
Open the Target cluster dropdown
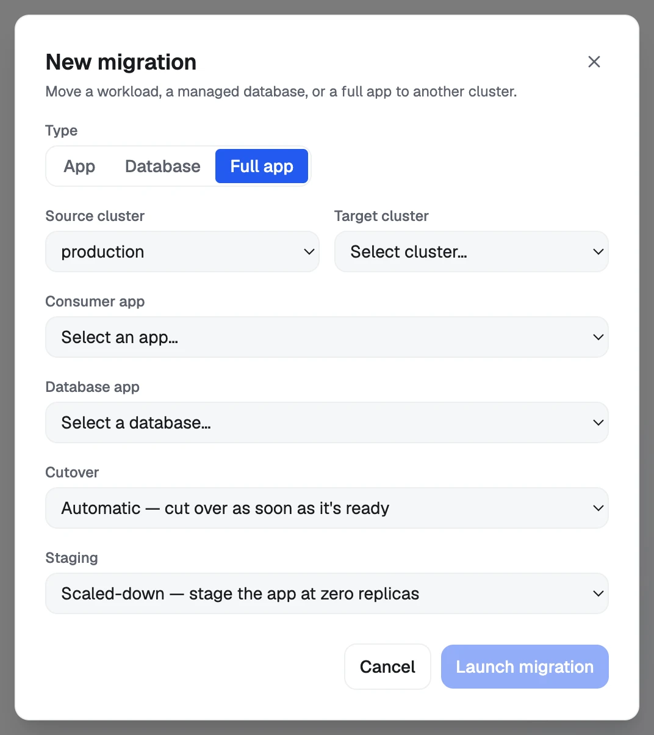pyautogui.click(x=472, y=252)
